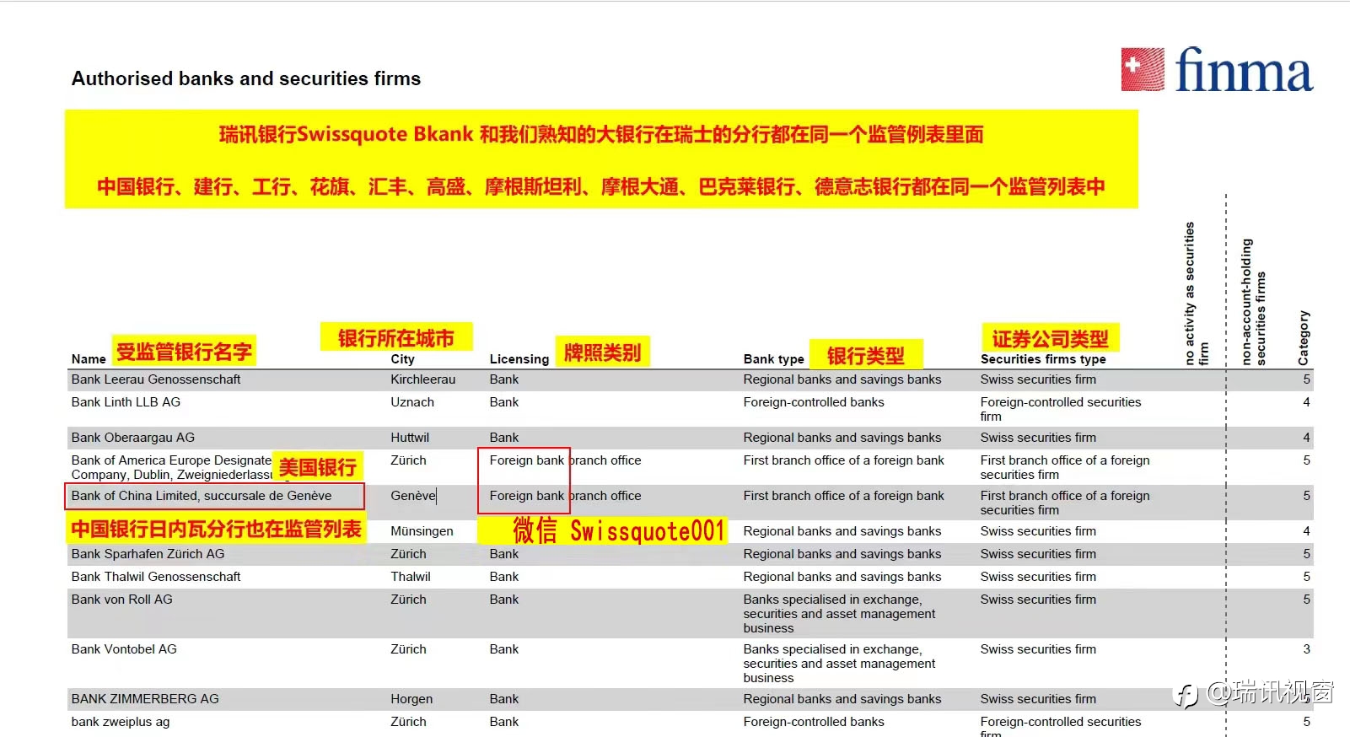Click the 'Genève' city cell
The width and height of the screenshot is (1350, 737).
pos(413,496)
